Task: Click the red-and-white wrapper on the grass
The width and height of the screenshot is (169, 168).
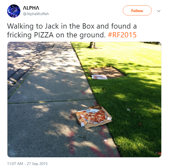Action: click(99, 77)
